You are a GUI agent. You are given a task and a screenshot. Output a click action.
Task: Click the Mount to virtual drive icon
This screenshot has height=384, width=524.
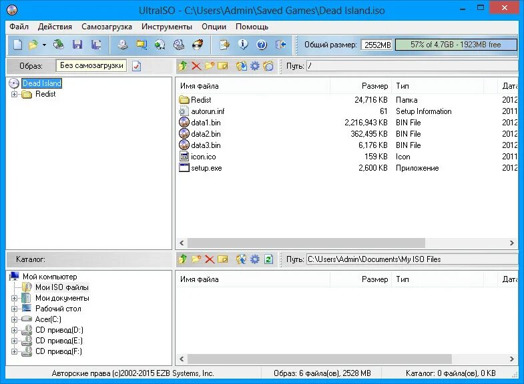[x=179, y=45]
